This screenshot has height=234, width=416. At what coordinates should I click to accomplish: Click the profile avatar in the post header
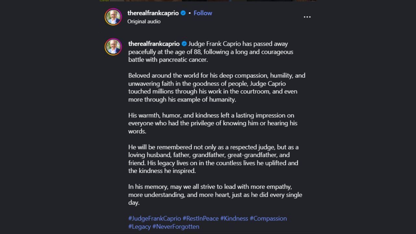[x=113, y=17]
